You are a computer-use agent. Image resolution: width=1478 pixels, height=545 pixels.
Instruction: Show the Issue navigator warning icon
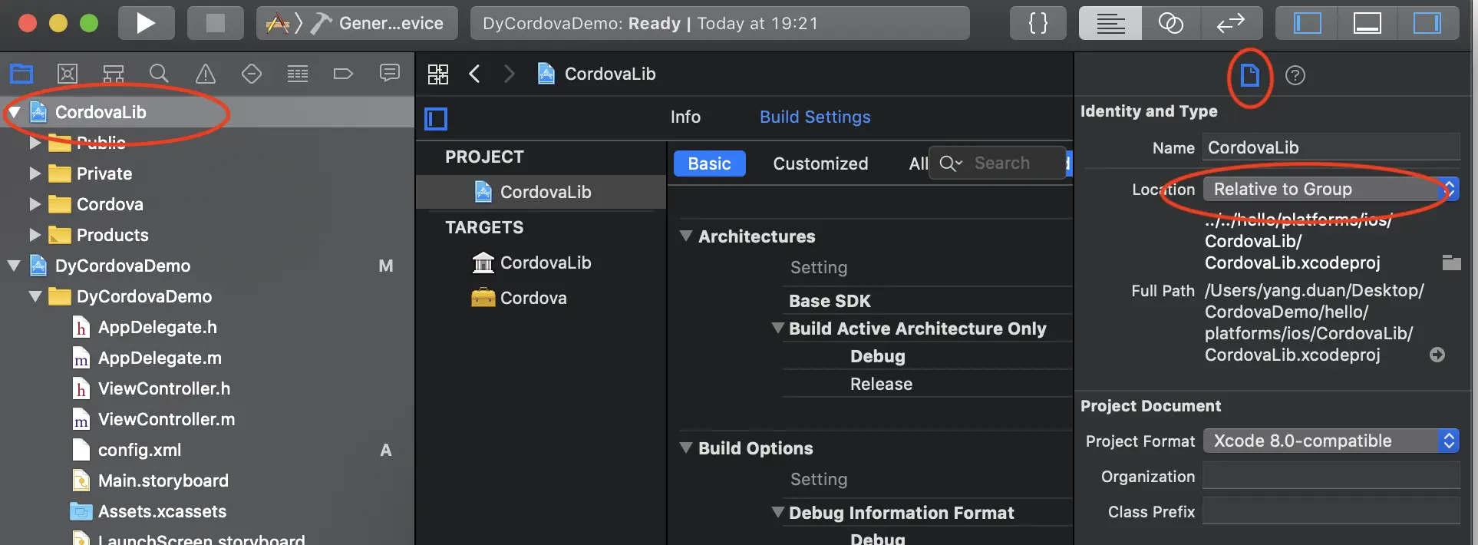pos(205,74)
